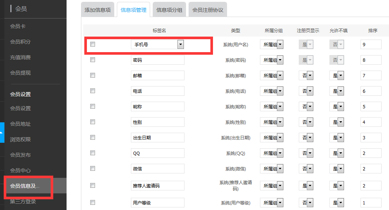Open 注册页显示 dropdown in 电话 row
The image size is (389, 210).
pyautogui.click(x=306, y=91)
